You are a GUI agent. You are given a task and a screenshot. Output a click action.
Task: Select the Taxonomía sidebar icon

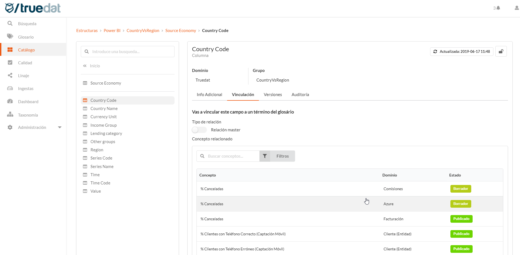point(10,115)
